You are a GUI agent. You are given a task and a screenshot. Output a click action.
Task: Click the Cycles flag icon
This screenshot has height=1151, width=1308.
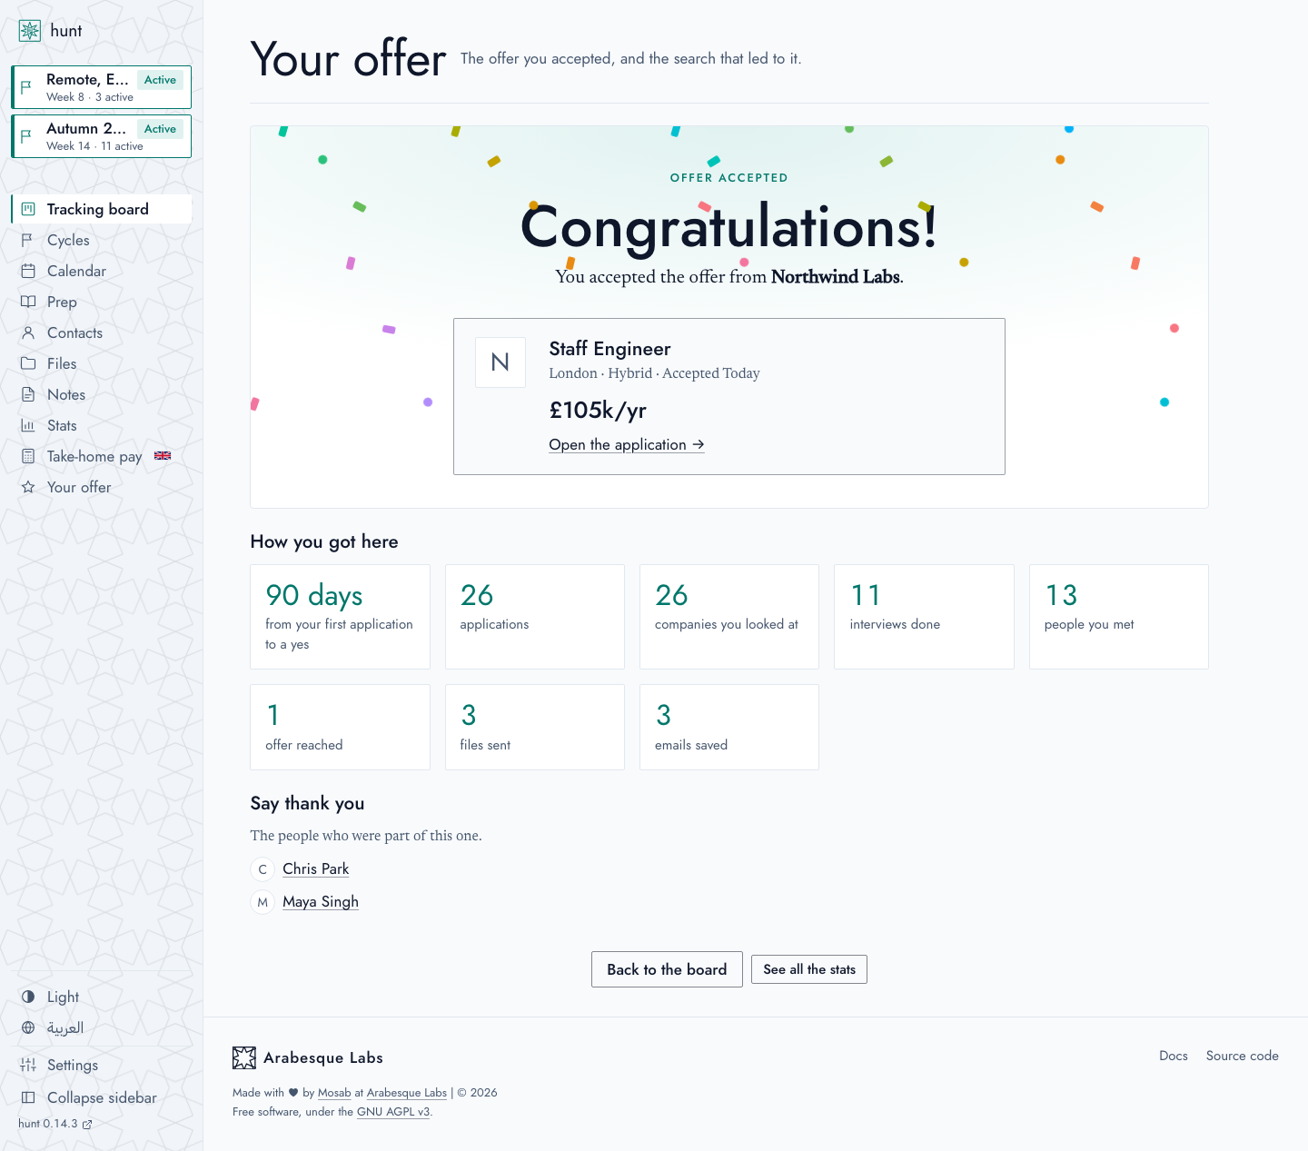[x=28, y=240]
